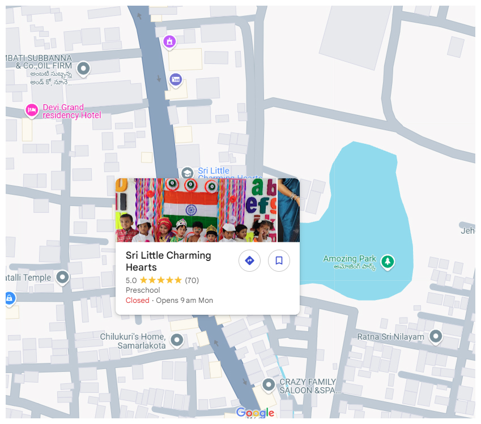Click the Amozing Park map label
Image resolution: width=481 pixels, height=424 pixels.
pyautogui.click(x=350, y=262)
